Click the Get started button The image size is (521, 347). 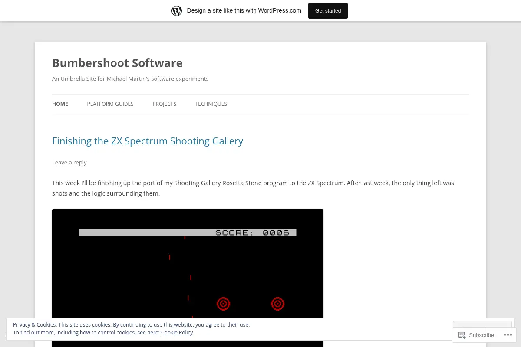[x=328, y=11]
